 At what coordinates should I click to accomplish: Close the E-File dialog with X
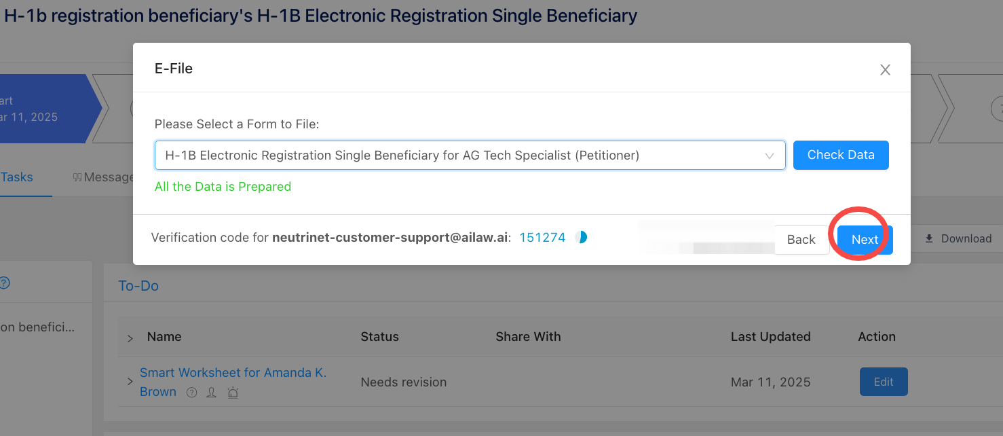[885, 70]
